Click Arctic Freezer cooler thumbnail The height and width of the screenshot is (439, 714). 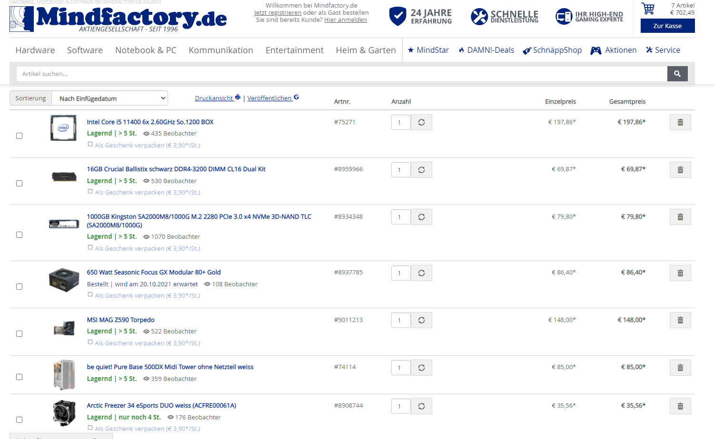tap(64, 413)
